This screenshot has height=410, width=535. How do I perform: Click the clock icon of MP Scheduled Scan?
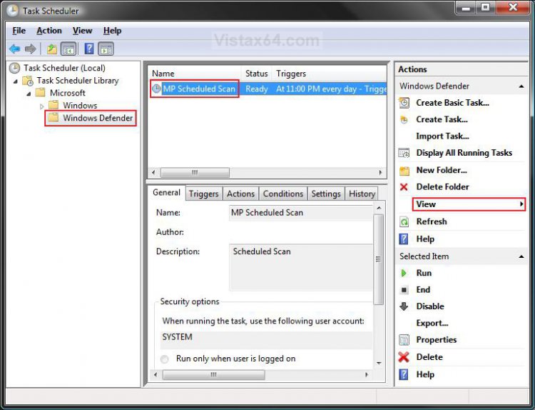point(156,89)
